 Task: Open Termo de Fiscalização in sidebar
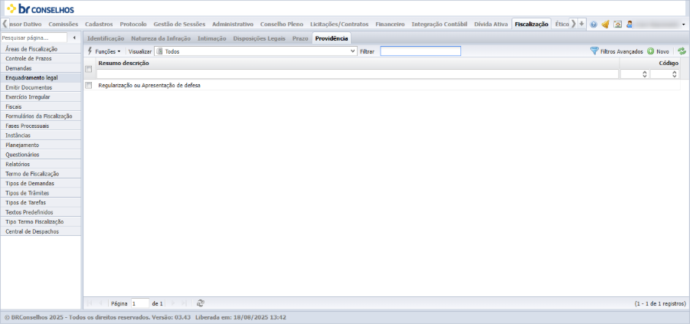pyautogui.click(x=41, y=174)
